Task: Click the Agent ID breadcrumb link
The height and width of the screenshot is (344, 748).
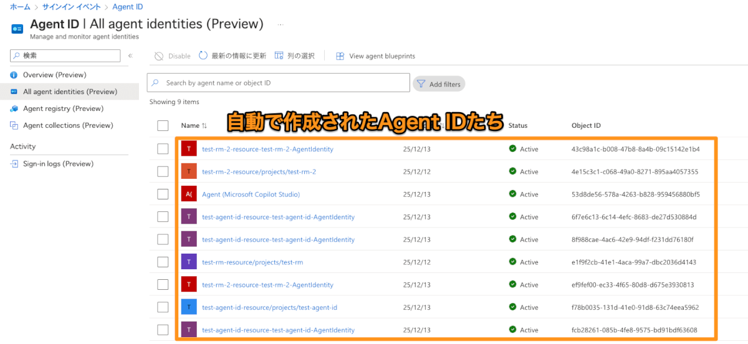Action: point(127,7)
